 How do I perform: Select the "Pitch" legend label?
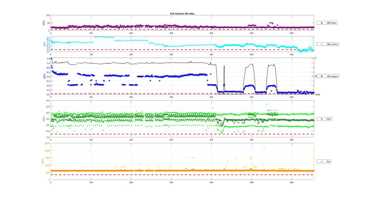tap(329, 119)
